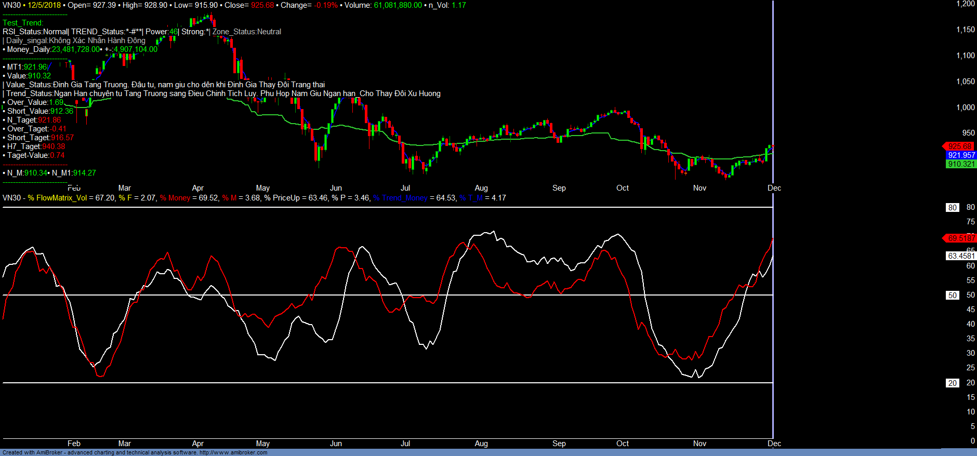Click the white 63.4581 indicator value tag
The width and height of the screenshot is (977, 456).
coord(961,256)
